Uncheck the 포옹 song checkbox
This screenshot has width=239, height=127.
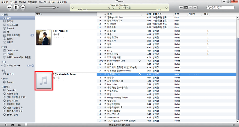coord(105,34)
